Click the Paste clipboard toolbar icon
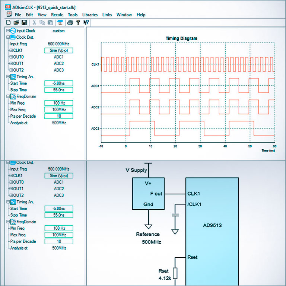 pyautogui.click(x=50, y=23)
